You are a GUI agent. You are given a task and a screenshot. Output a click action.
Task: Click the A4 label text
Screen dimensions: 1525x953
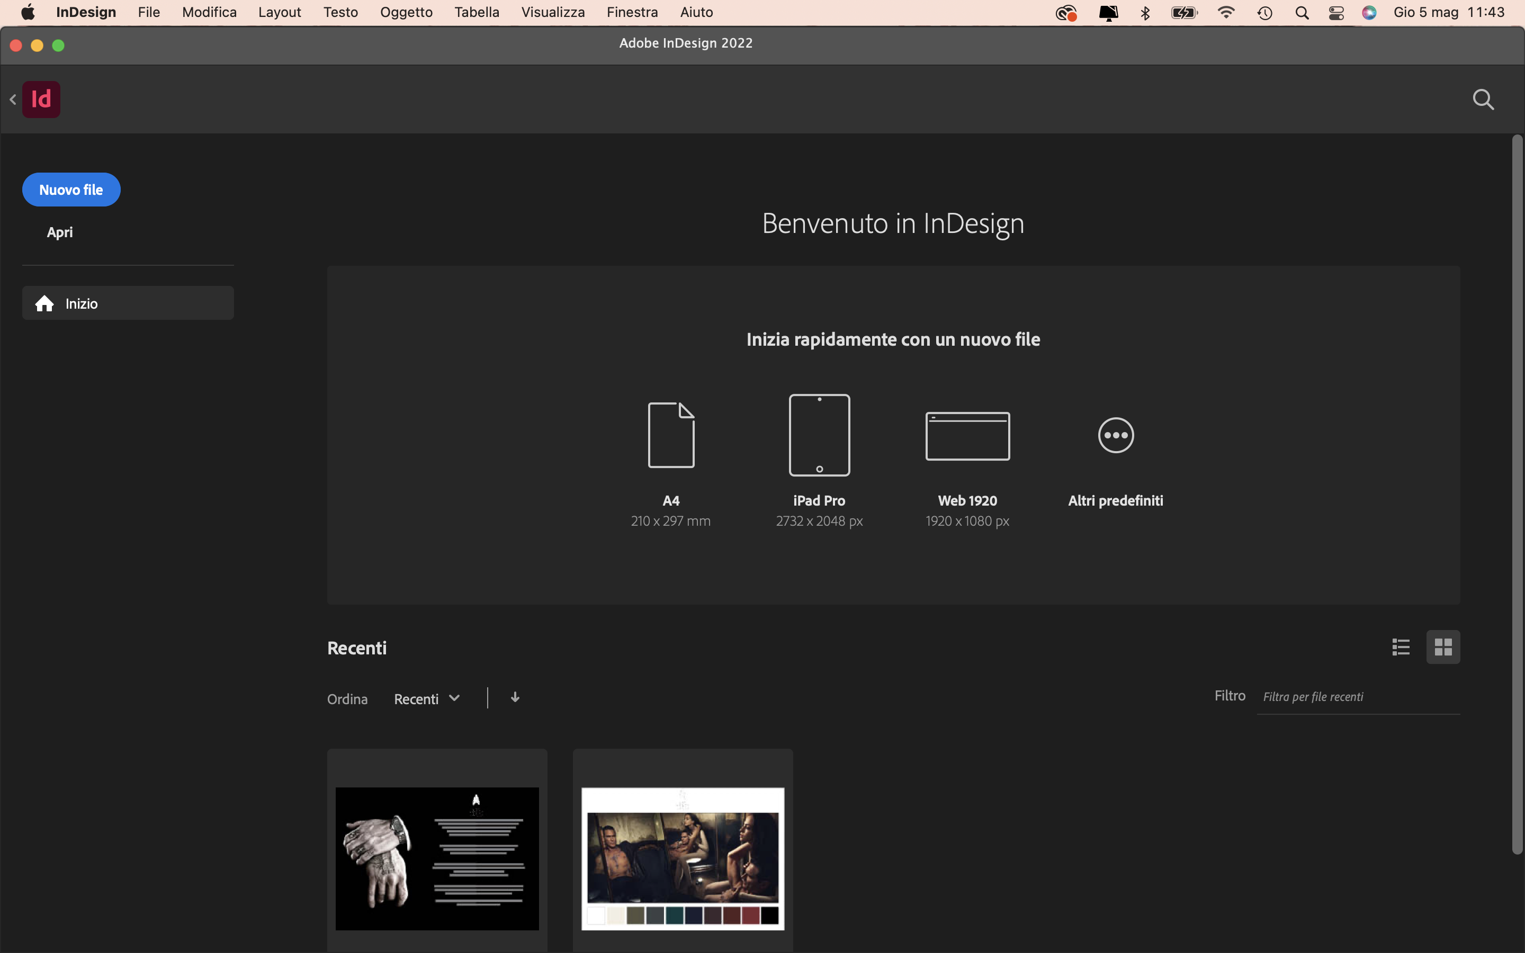pos(671,500)
